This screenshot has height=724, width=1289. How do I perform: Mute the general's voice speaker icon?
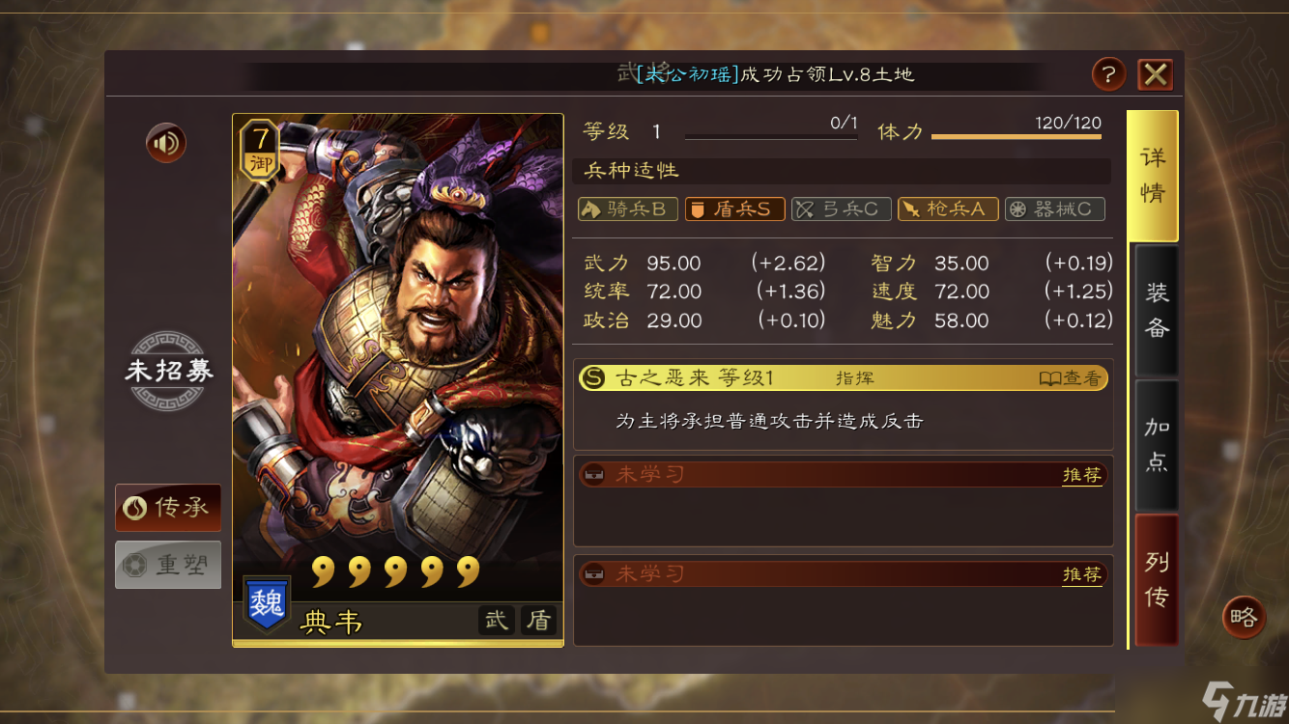click(166, 144)
